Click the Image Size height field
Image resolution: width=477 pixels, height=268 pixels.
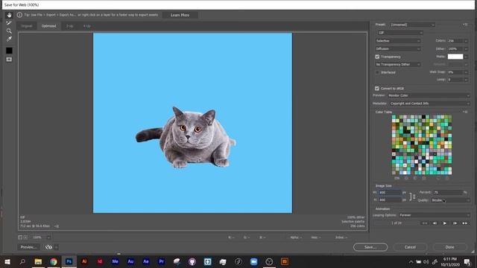pos(390,200)
